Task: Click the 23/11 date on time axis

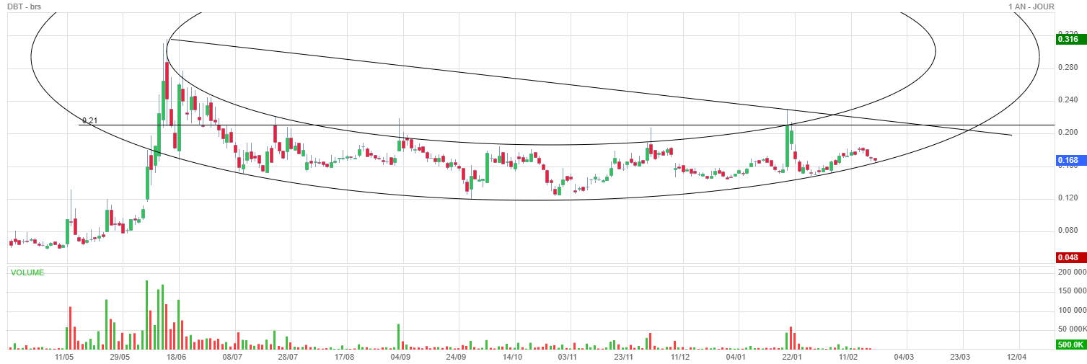Action: [x=623, y=357]
